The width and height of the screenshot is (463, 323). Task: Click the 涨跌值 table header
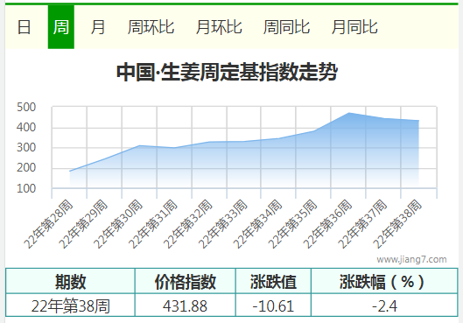273,282
